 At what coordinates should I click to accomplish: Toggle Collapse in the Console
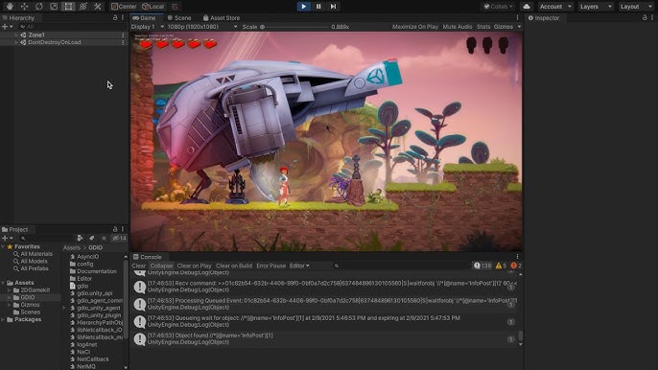161,266
